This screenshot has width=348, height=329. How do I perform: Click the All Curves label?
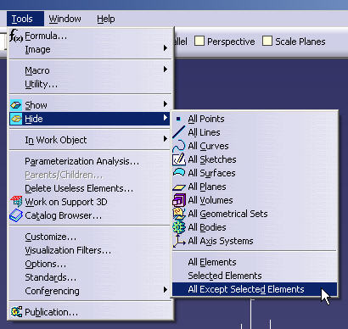[x=208, y=146]
